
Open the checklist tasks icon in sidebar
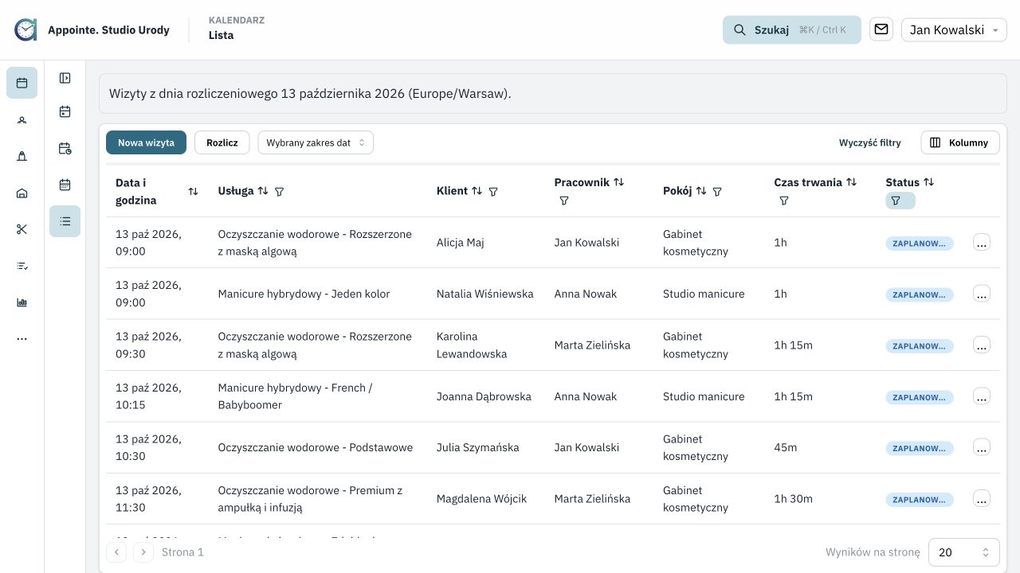[x=22, y=267]
